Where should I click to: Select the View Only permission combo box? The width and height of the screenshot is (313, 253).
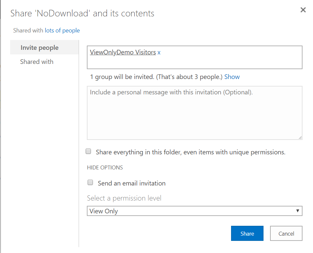point(194,211)
